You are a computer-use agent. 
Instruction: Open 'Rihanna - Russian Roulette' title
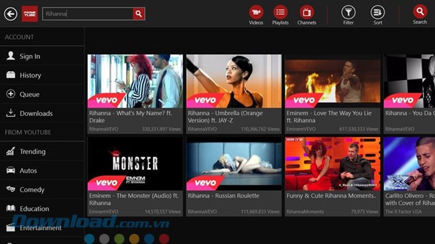(224, 196)
